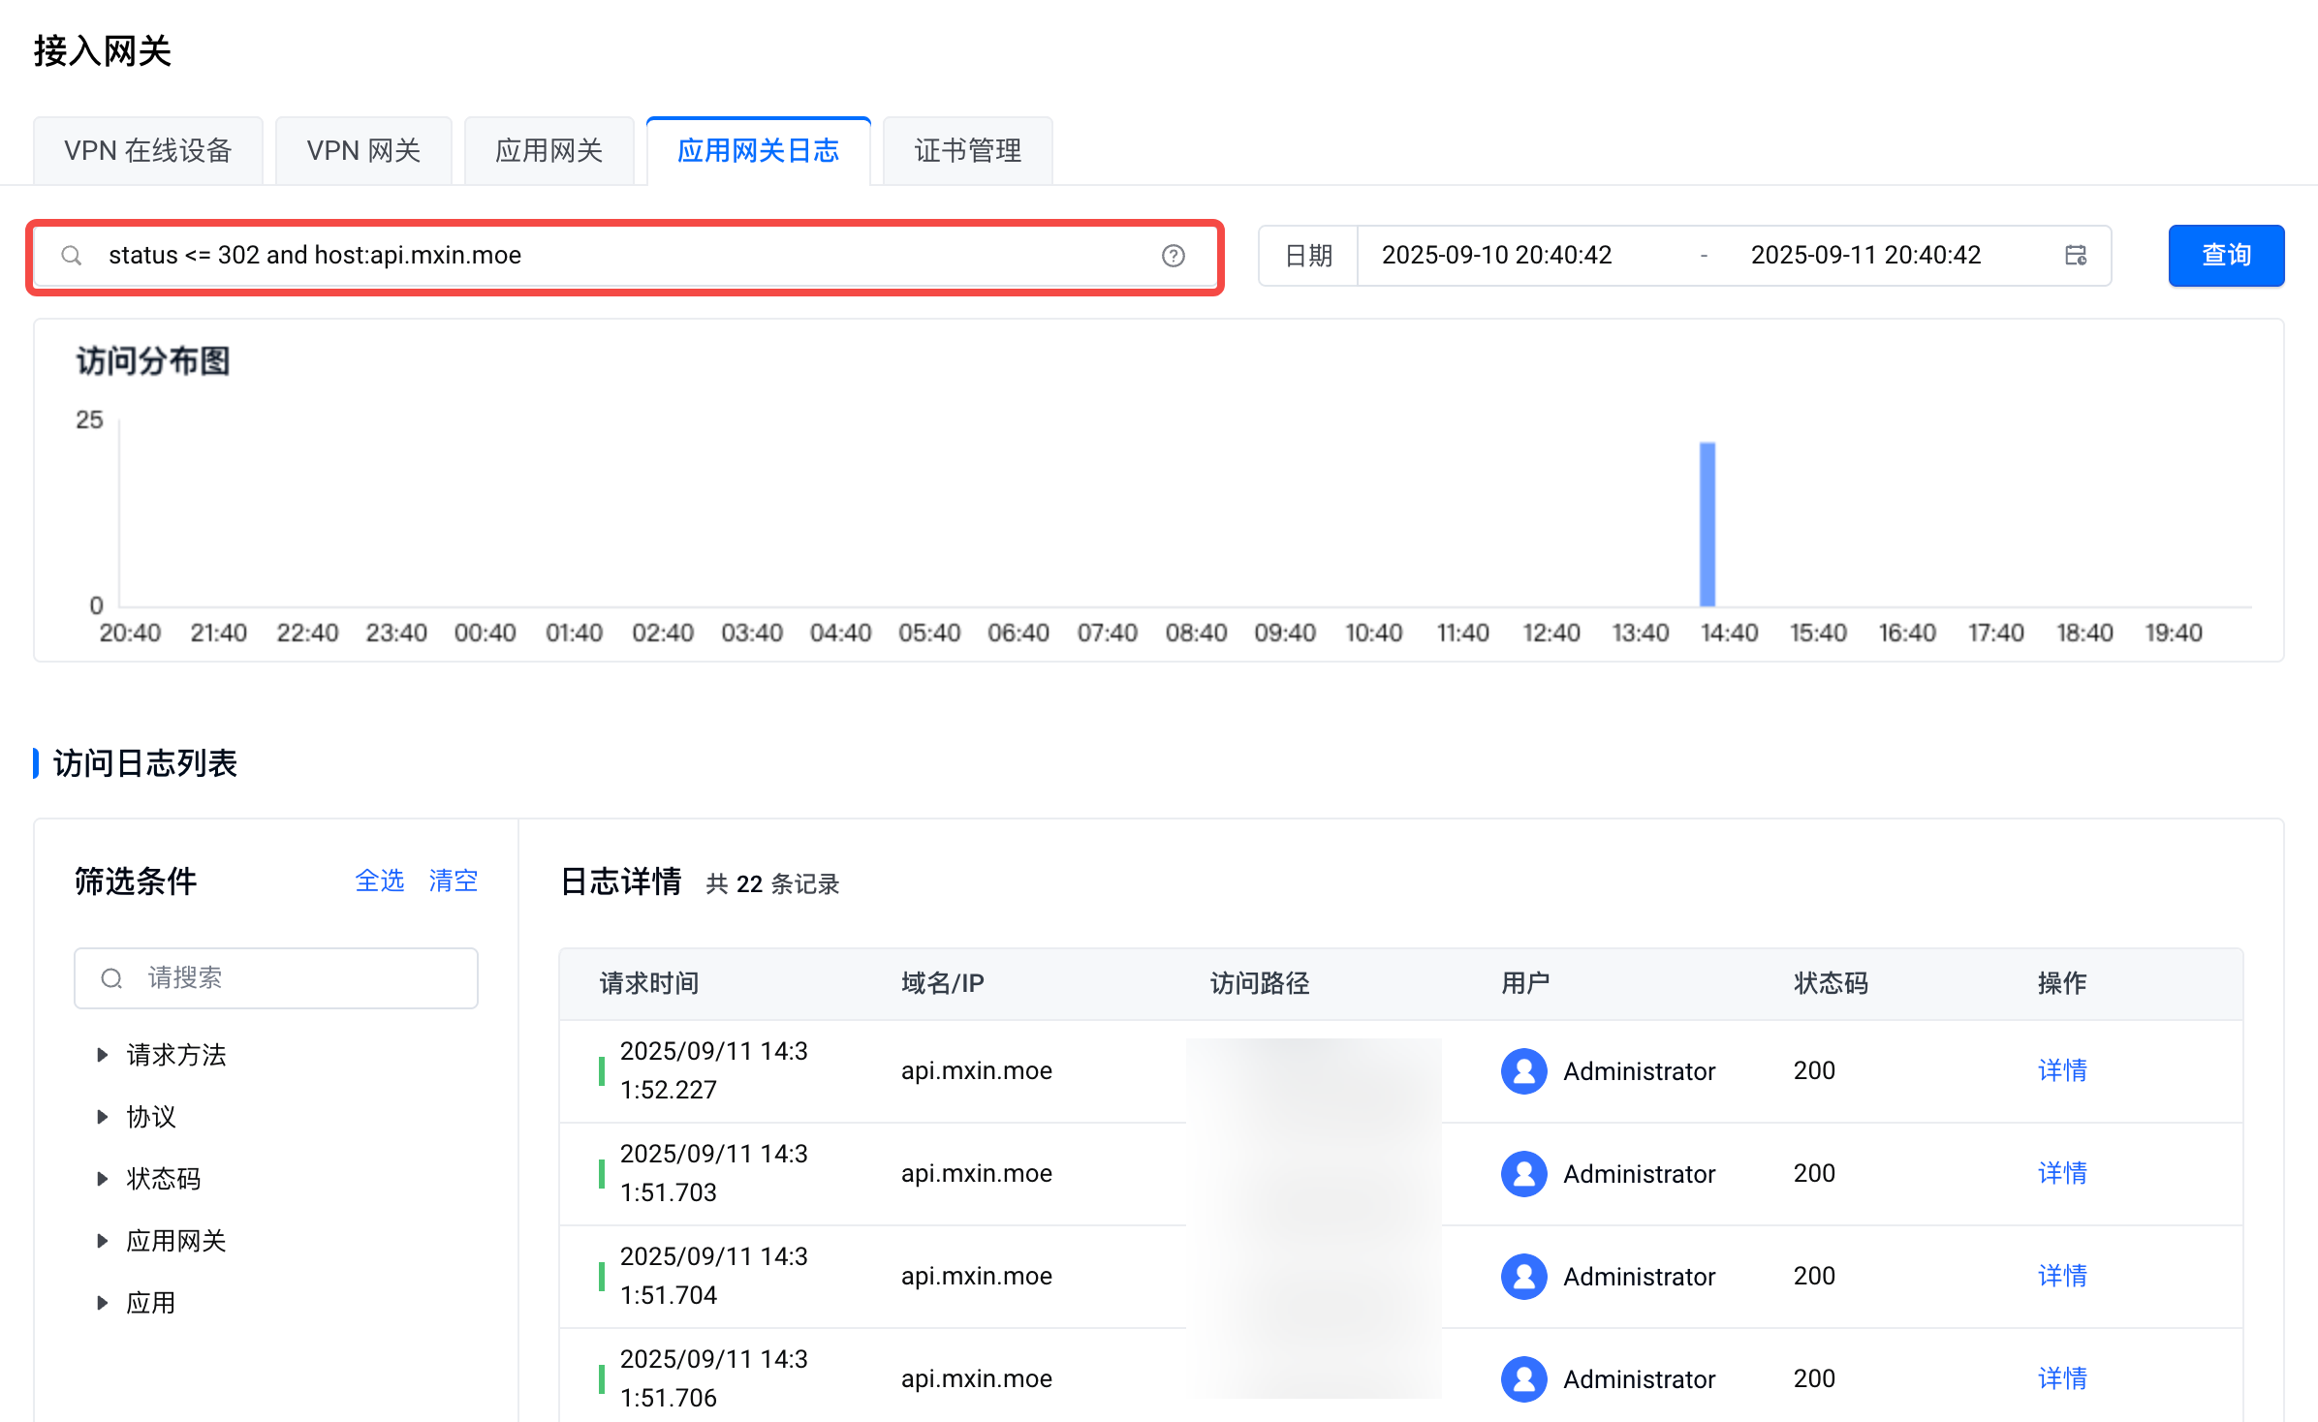Click the calendar icon in date range
This screenshot has width=2318, height=1422.
(2075, 256)
